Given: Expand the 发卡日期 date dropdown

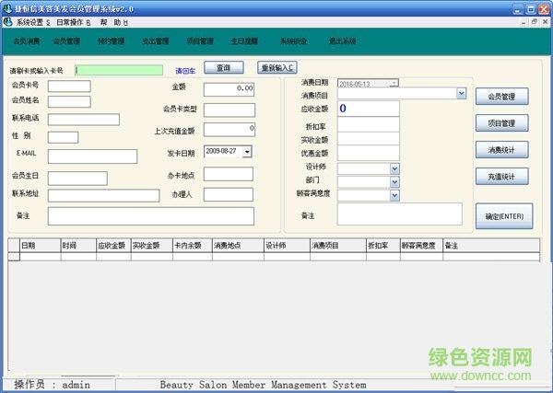Looking at the screenshot, I should click(247, 151).
